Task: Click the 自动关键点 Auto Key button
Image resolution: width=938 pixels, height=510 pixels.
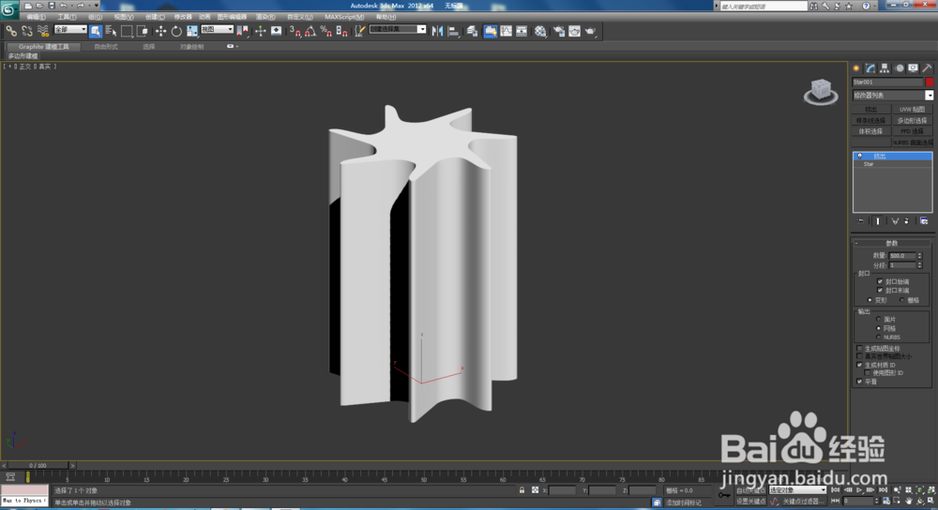Action: (x=750, y=490)
